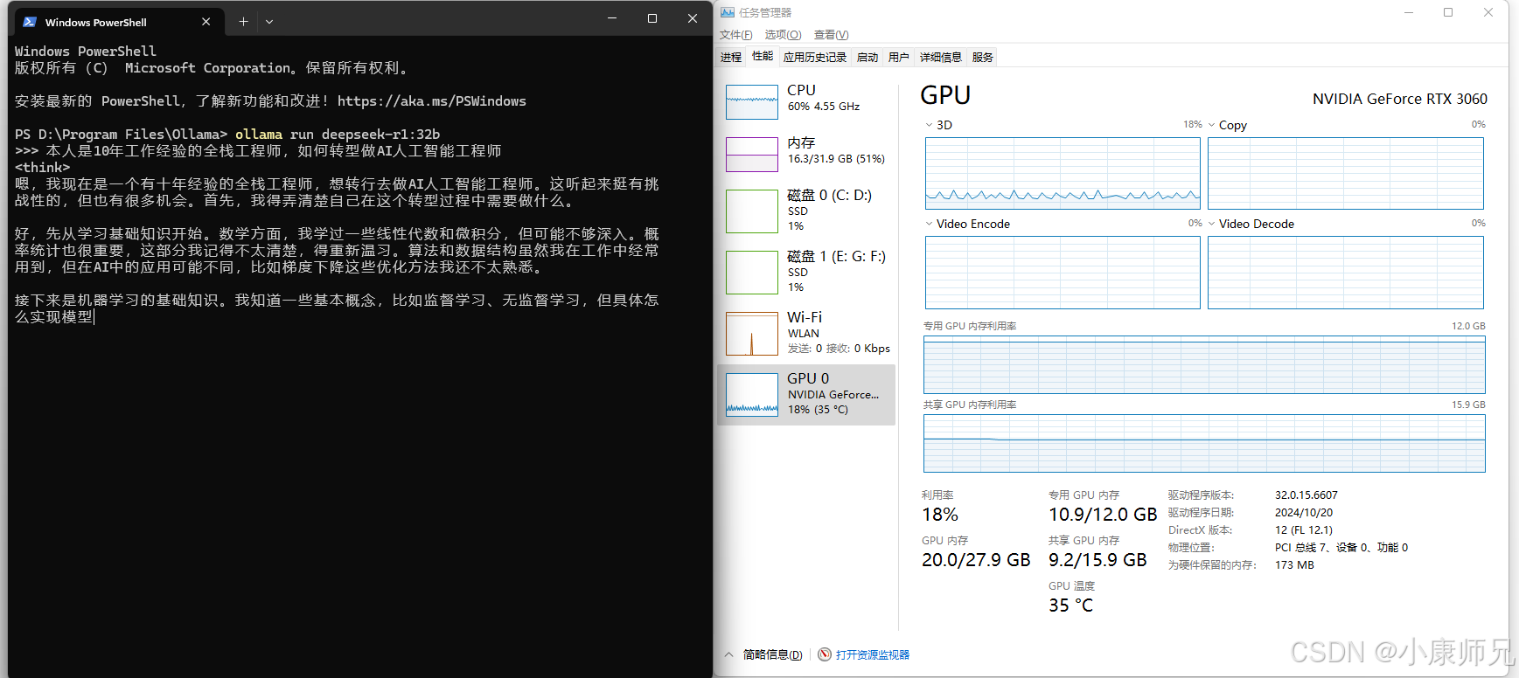Click the 173 MB reserved memory value
This screenshot has height=678, width=1519.
pos(1294,565)
